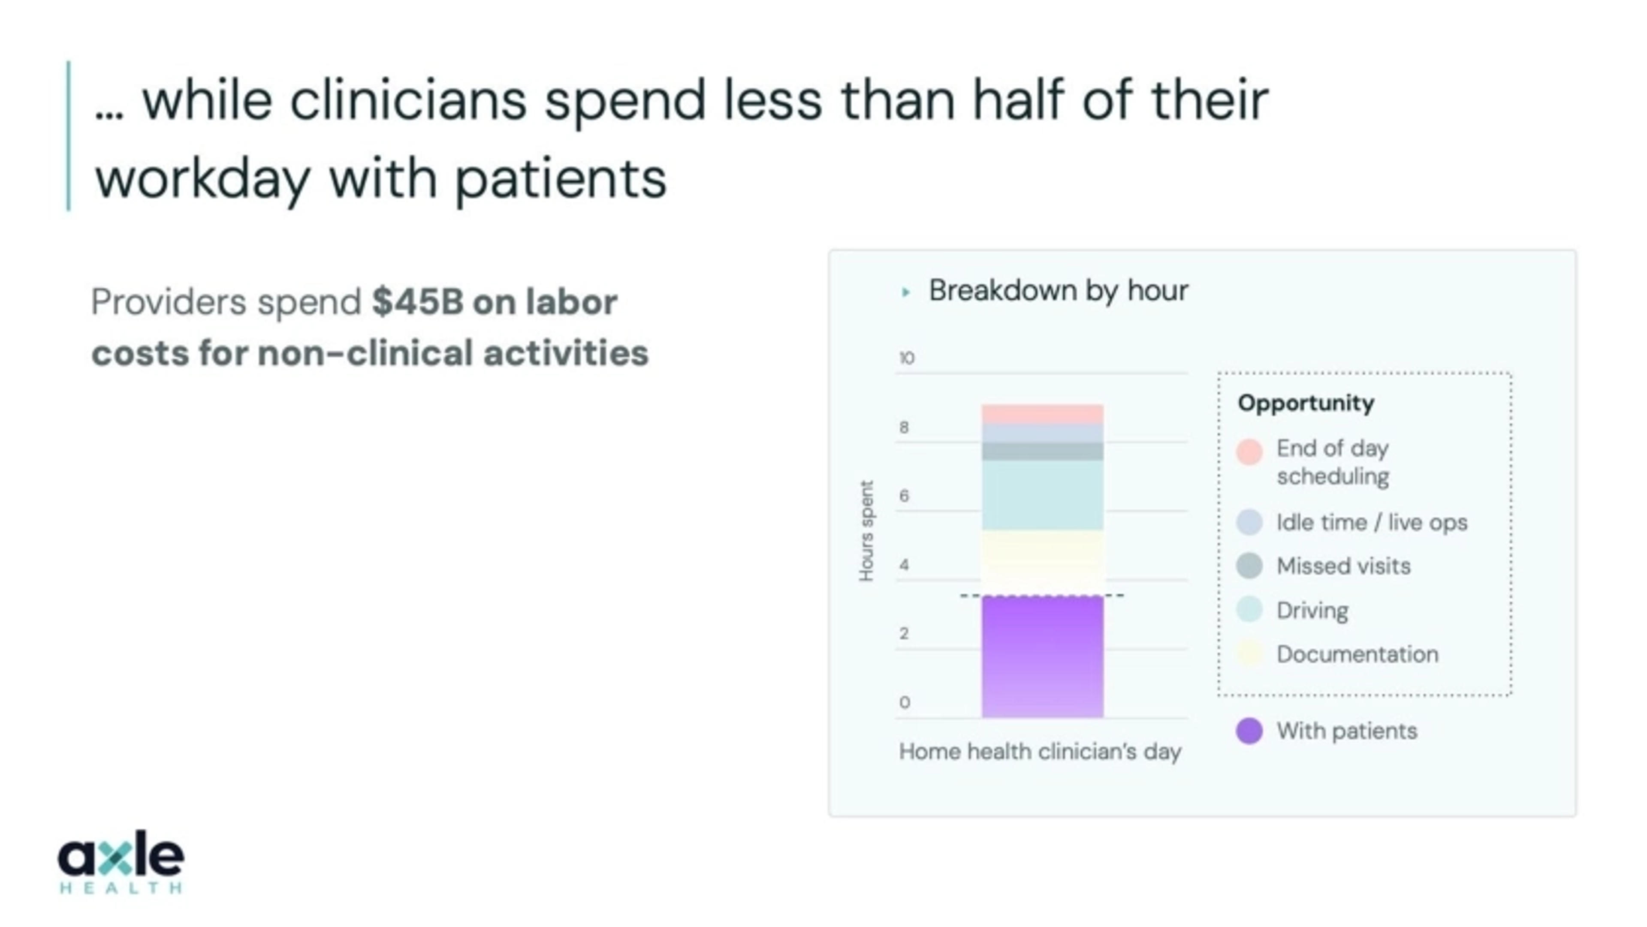
Task: Click the bold $45B on labor text
Action: click(494, 302)
